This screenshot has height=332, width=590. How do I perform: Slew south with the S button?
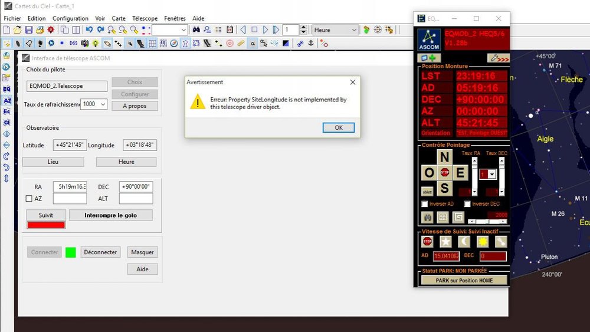(x=444, y=188)
